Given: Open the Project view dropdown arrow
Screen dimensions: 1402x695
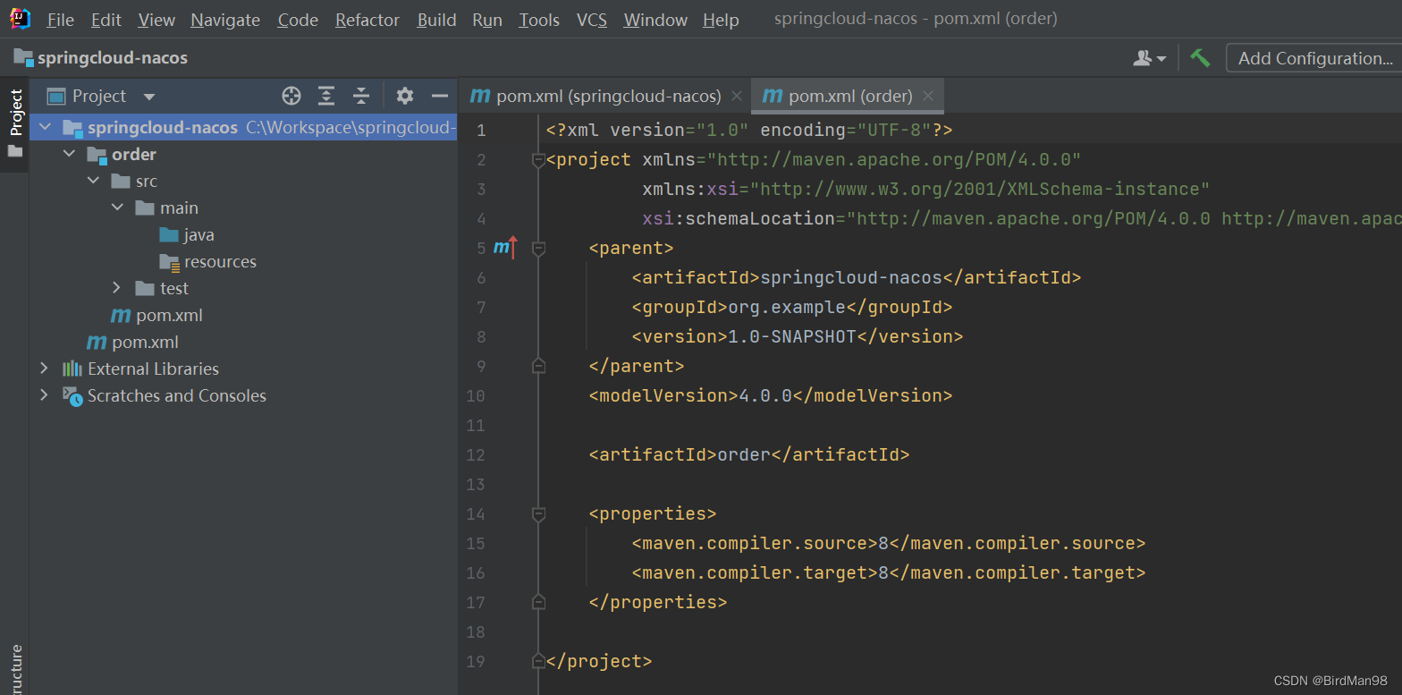Looking at the screenshot, I should tap(149, 97).
